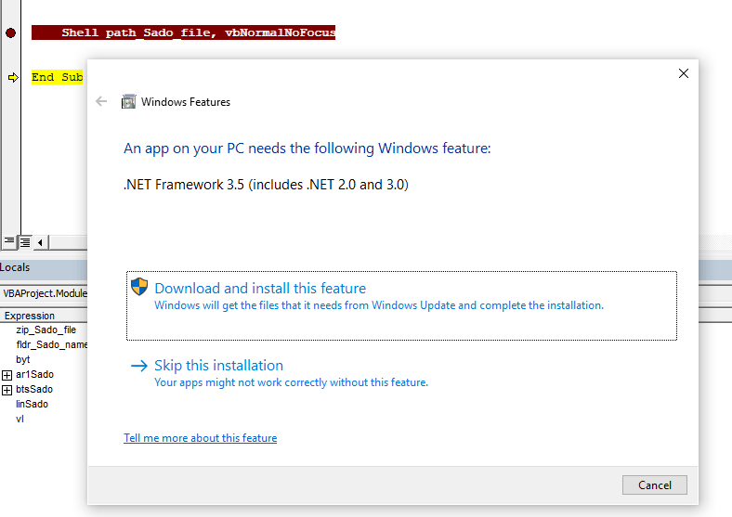The height and width of the screenshot is (517, 732).
Task: Click the Expression column header
Action: 29,316
